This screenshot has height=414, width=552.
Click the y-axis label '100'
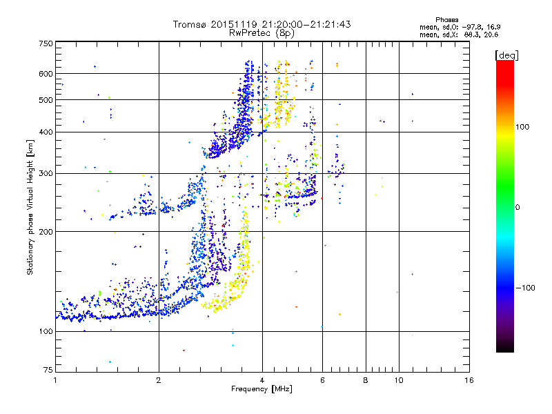click(46, 332)
